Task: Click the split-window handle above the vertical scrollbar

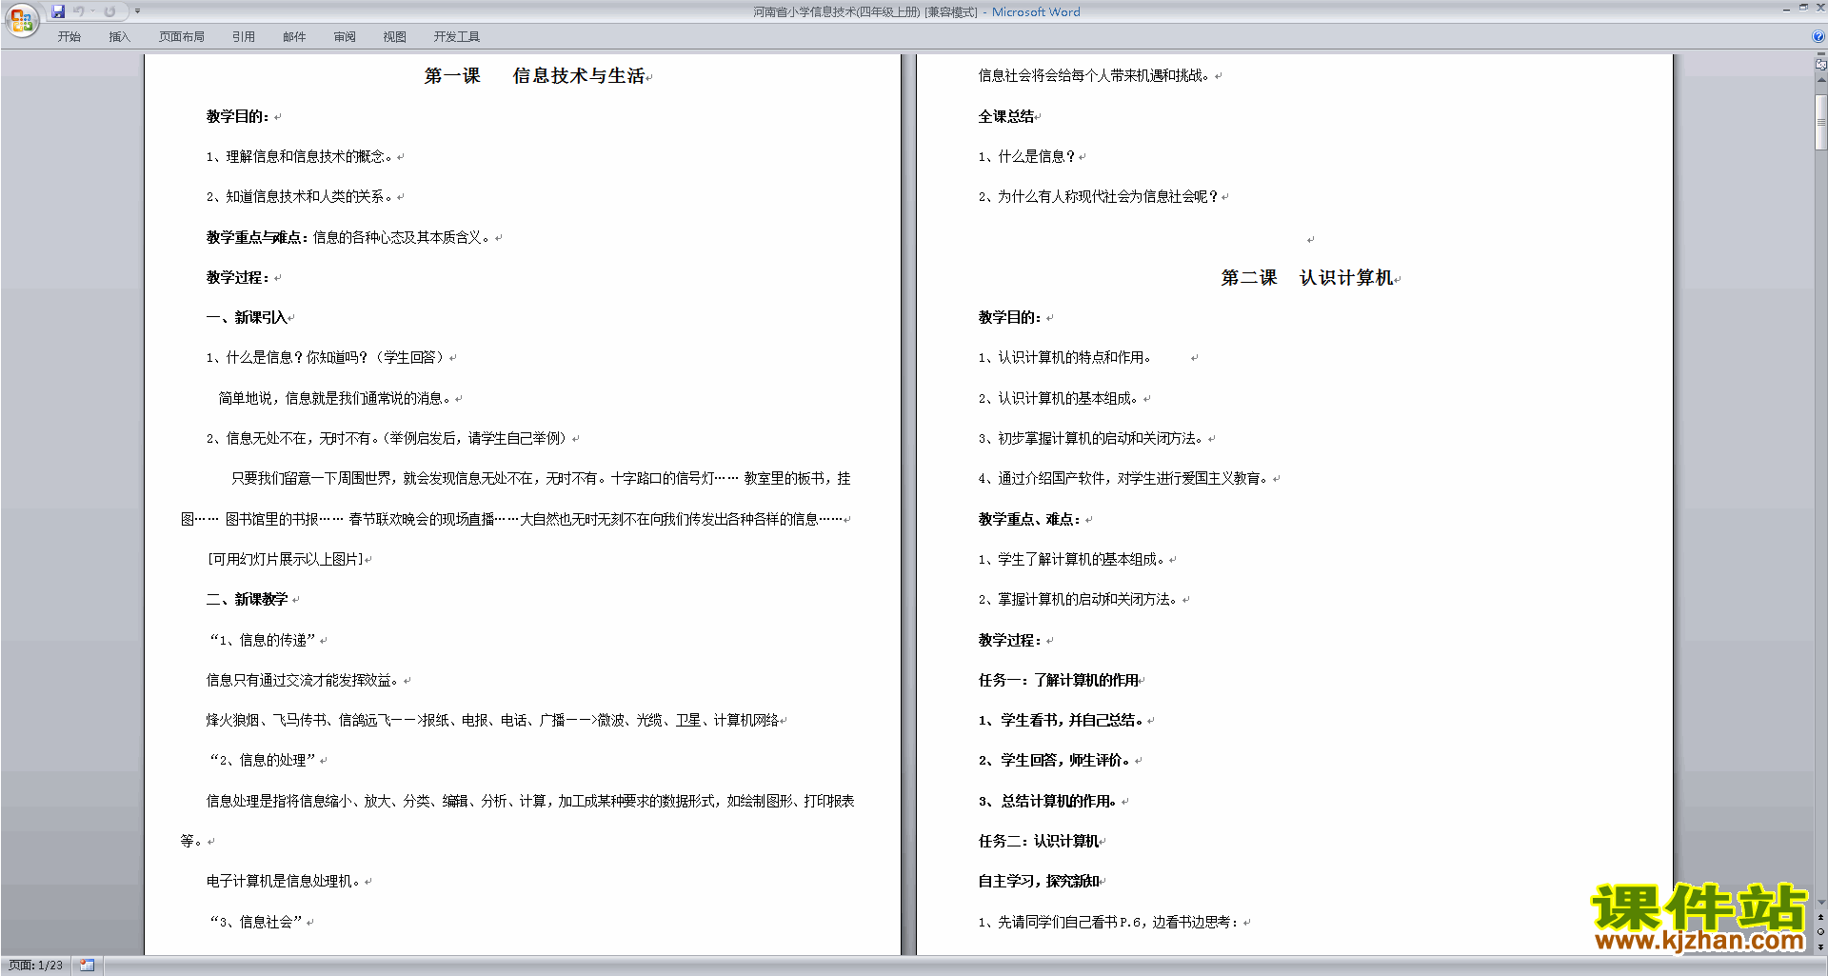Action: tap(1821, 54)
